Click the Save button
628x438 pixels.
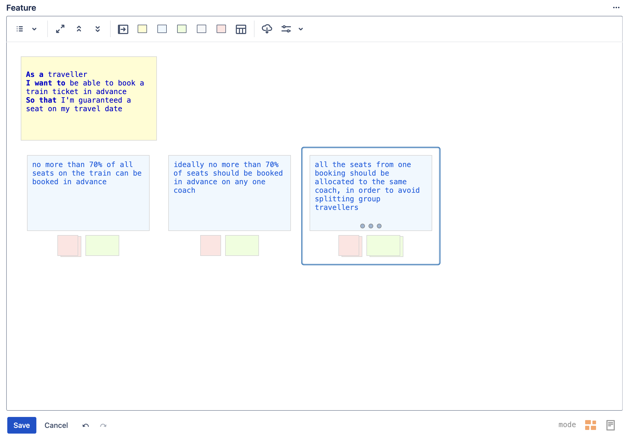(22, 426)
